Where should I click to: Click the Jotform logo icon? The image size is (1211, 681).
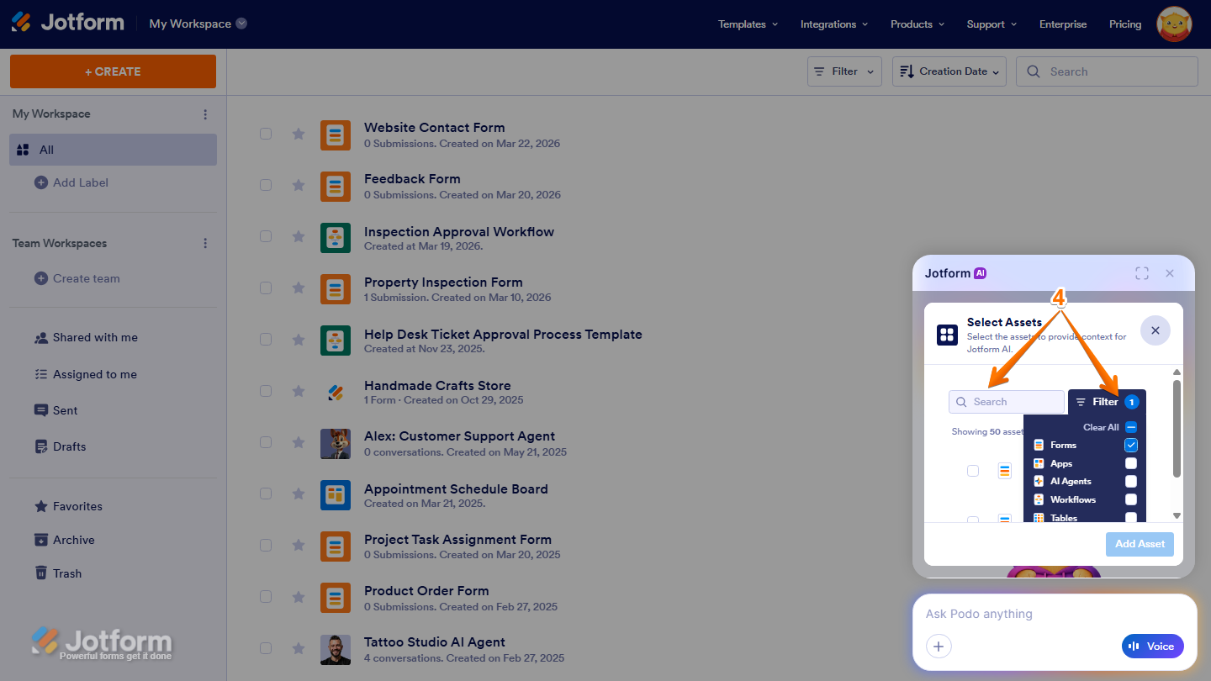(20, 21)
